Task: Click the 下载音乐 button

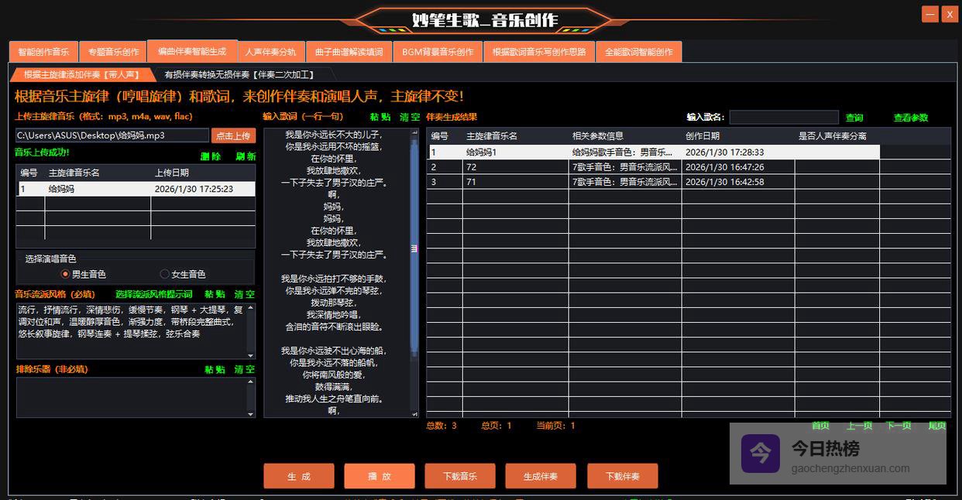Action: point(460,476)
